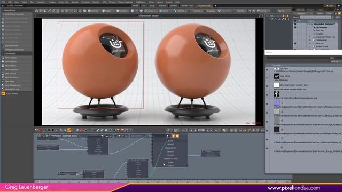The height and width of the screenshot is (192, 342).
Task: Click rotate view icon above Item List
Action: pyautogui.click(x=276, y=19)
